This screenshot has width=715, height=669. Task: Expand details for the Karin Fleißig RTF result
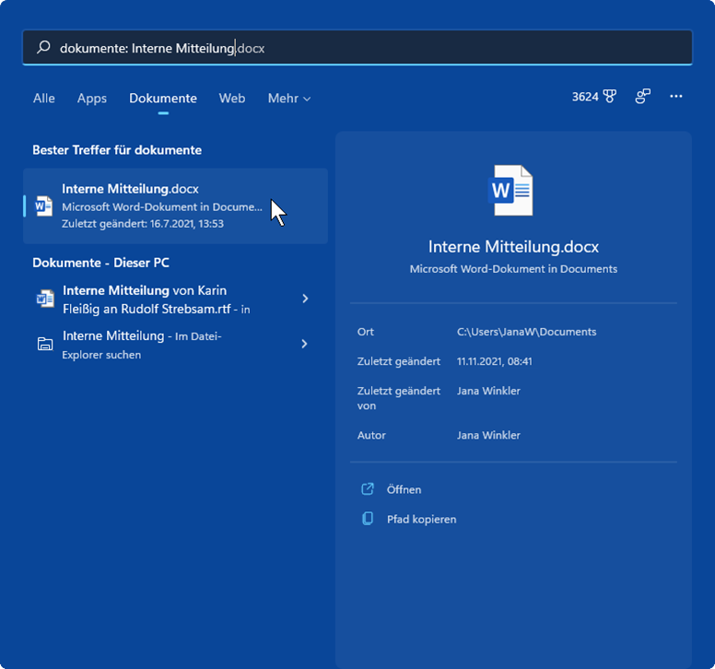(305, 299)
